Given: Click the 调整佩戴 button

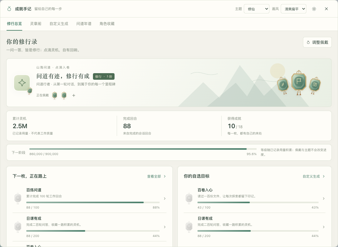Looking at the screenshot, I should 317,42.
